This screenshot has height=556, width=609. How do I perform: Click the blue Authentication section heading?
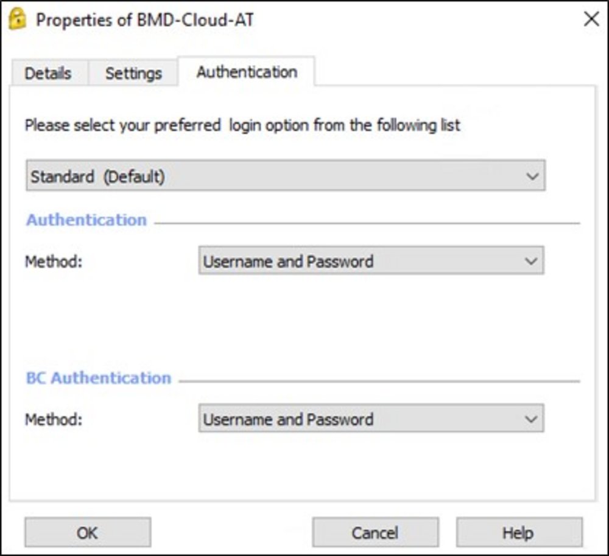pos(86,220)
